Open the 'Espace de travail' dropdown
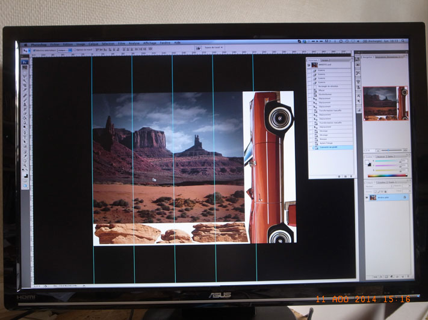The width and height of the screenshot is (428, 320). coord(214,47)
